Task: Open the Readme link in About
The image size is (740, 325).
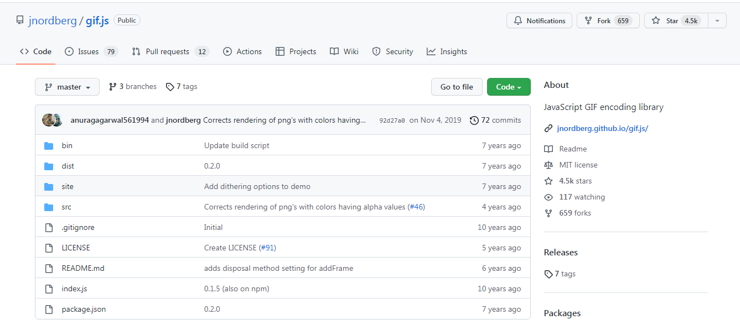Action: coord(573,149)
